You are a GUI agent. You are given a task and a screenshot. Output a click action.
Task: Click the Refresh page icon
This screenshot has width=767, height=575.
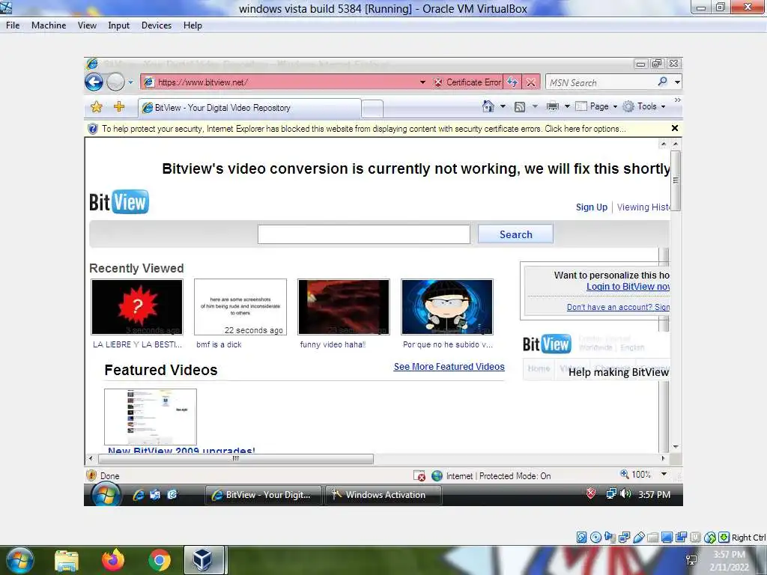pyautogui.click(x=512, y=82)
